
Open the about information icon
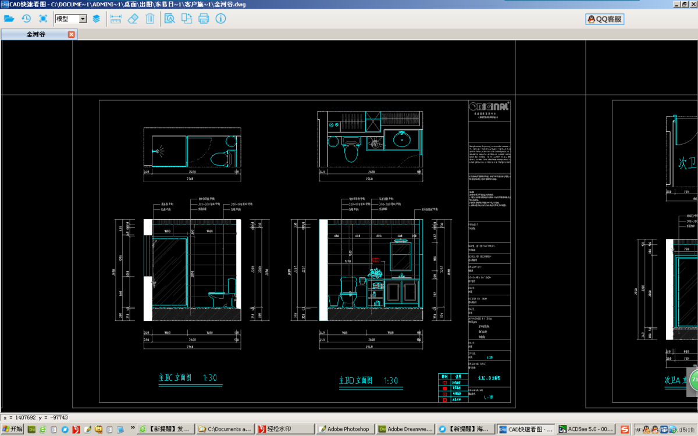click(220, 19)
